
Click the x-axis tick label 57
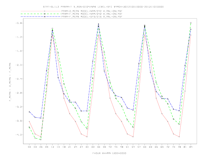(x=139, y=147)
